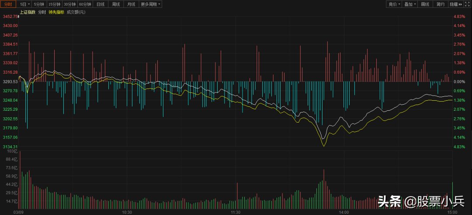Image resolution: width=472 pixels, height=215 pixels.
Task: Click the 14:00 time axis marker
Action: click(344, 212)
